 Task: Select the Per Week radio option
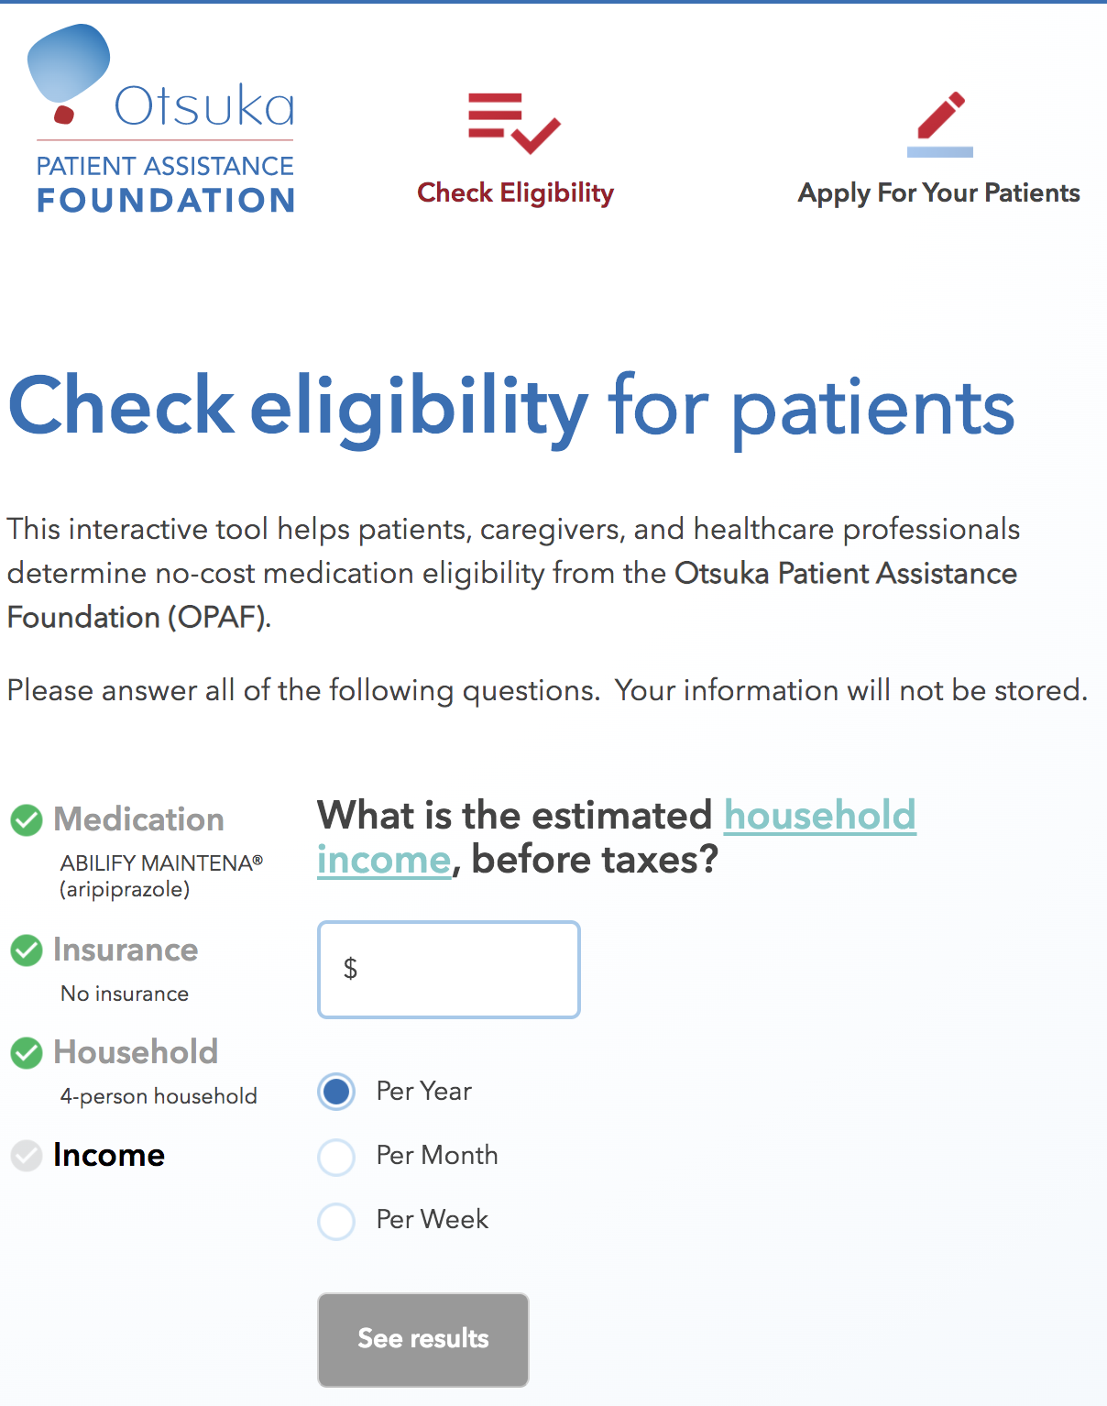tap(336, 1221)
